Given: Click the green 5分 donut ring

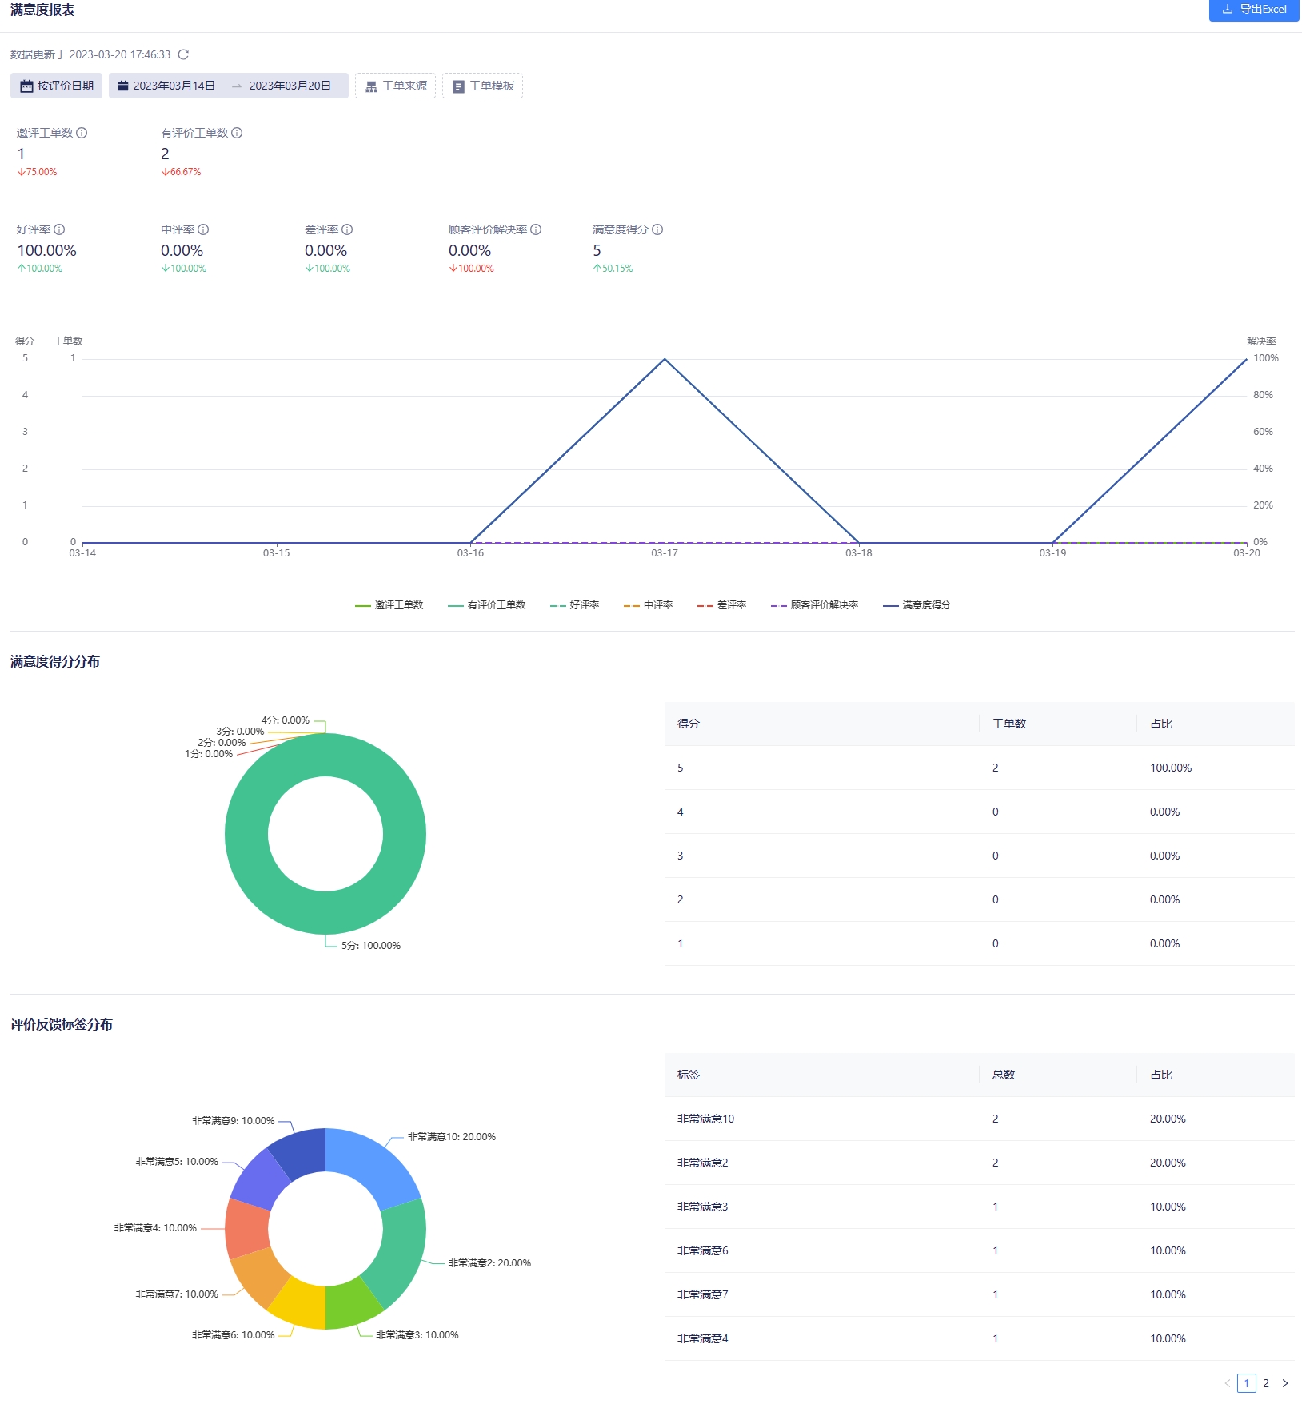Looking at the screenshot, I should point(246,834).
